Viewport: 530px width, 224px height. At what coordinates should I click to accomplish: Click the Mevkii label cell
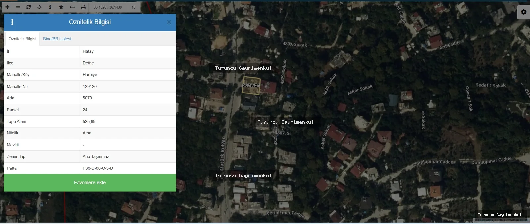pos(42,145)
